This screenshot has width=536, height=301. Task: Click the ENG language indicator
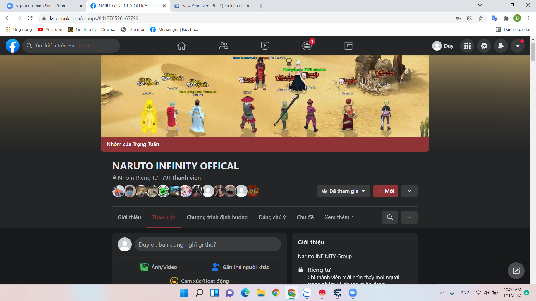(465, 293)
